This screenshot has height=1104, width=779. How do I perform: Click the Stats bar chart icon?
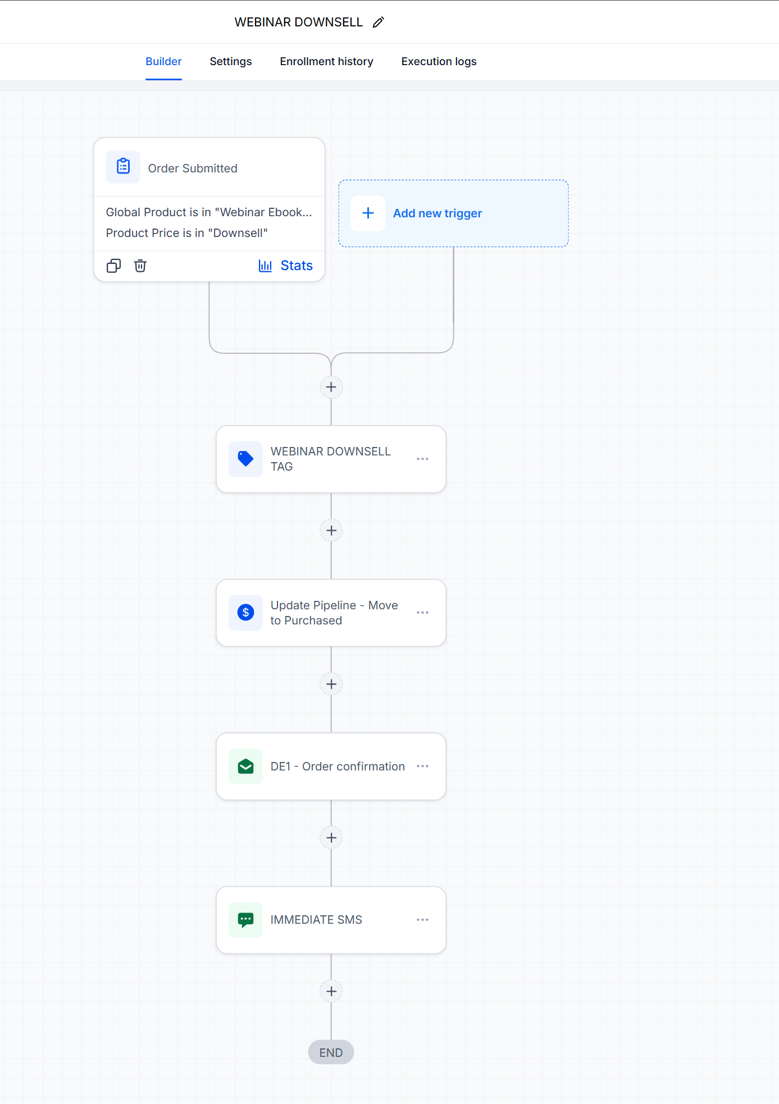265,266
